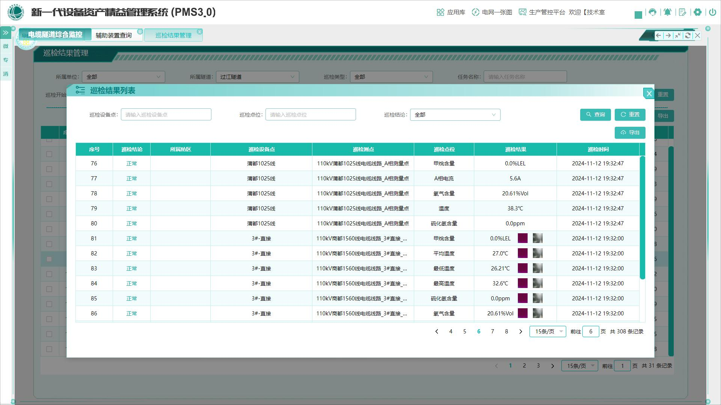Click the tab forward arrow icon
This screenshot has width=721, height=405.
pyautogui.click(x=668, y=35)
